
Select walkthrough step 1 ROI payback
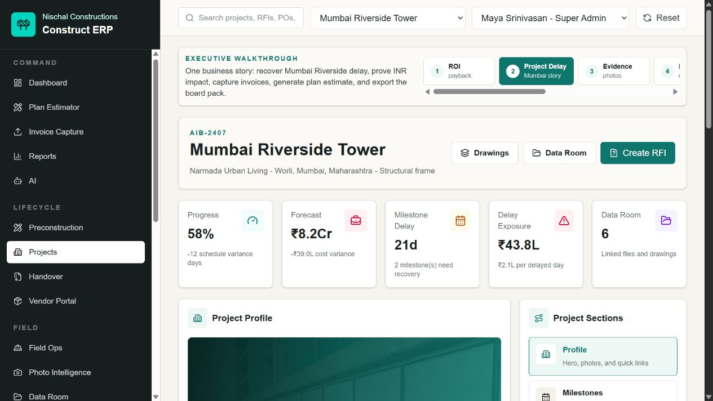tap(459, 71)
